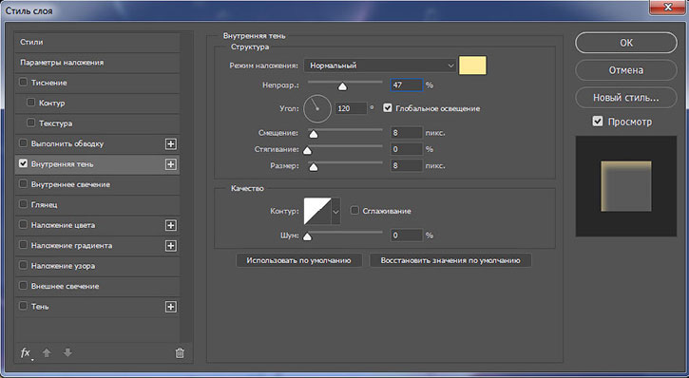Click the contour curve thumbnail
This screenshot has height=378, width=689.
coord(317,211)
